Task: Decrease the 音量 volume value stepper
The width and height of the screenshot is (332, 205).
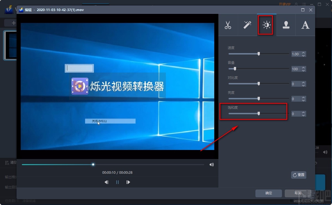Action: tap(303, 70)
